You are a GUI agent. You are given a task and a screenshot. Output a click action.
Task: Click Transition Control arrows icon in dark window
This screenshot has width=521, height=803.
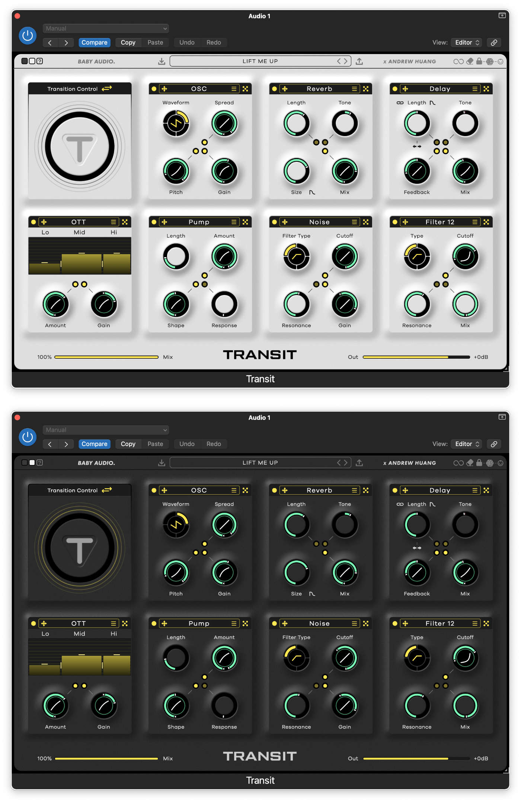(107, 490)
